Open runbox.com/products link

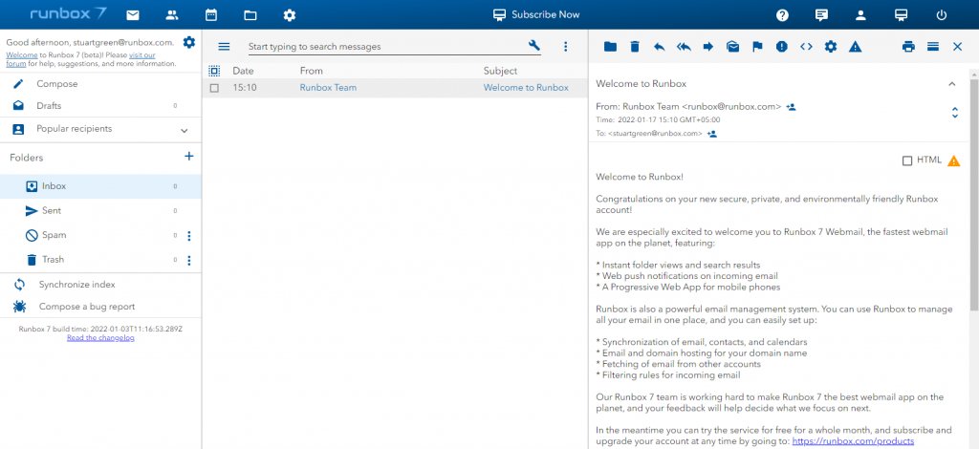tap(853, 441)
